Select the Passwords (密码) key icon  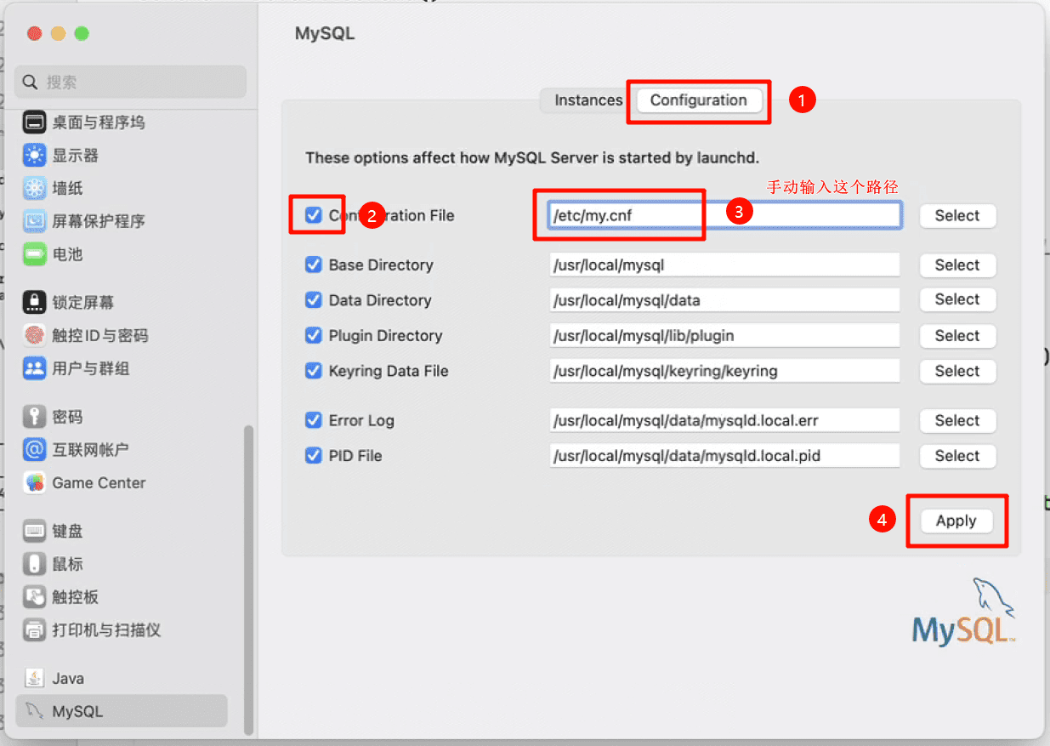[x=34, y=417]
